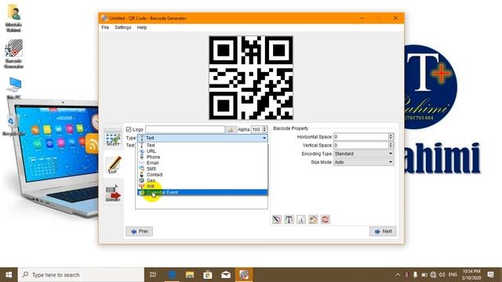Click the volume icon in system tray
The width and height of the screenshot is (502, 282).
pyautogui.click(x=442, y=275)
